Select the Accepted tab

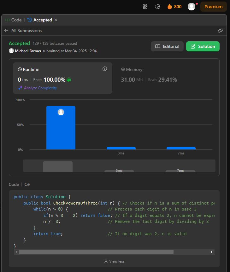tap(40, 20)
